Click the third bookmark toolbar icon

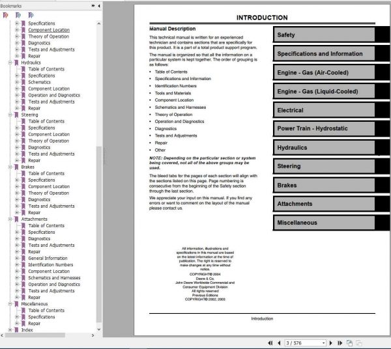(31, 16)
